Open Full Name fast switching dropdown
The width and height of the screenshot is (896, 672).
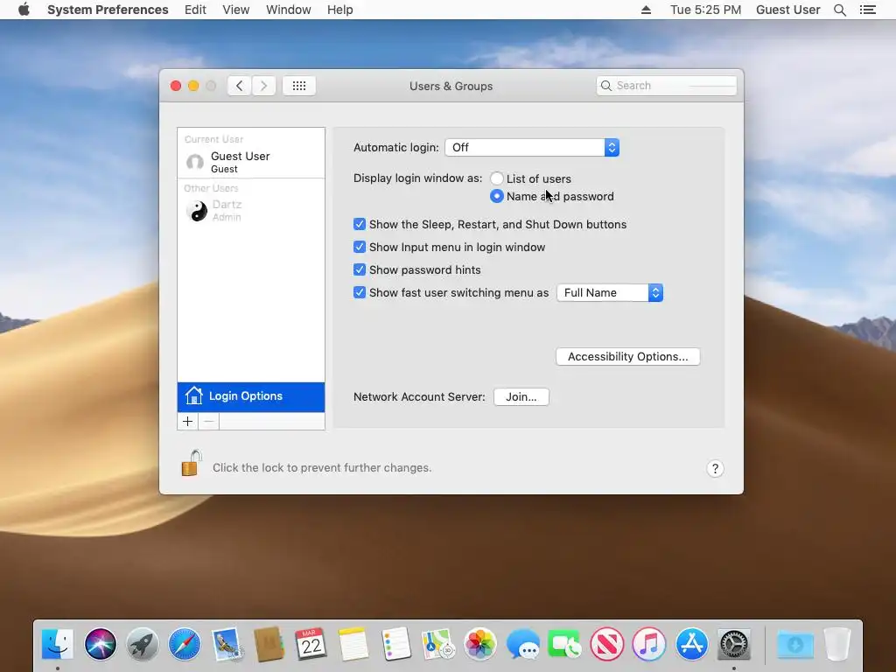(610, 292)
